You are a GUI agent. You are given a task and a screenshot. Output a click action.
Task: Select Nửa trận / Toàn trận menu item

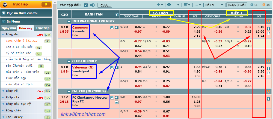tap(22, 72)
